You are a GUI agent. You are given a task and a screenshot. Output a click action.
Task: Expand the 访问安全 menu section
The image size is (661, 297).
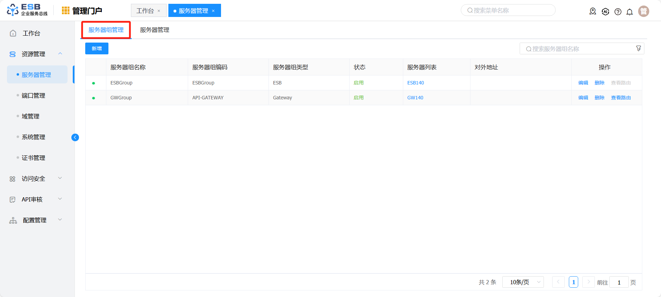point(60,178)
